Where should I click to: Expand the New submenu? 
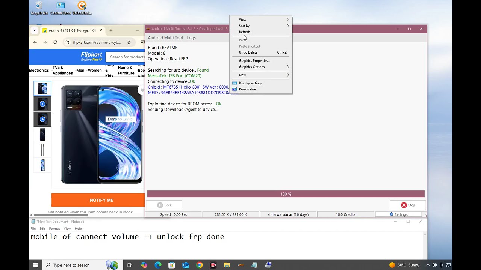pyautogui.click(x=261, y=75)
